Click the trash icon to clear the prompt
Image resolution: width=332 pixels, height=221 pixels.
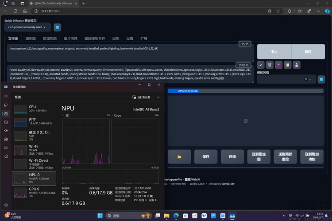[x=270, y=65]
